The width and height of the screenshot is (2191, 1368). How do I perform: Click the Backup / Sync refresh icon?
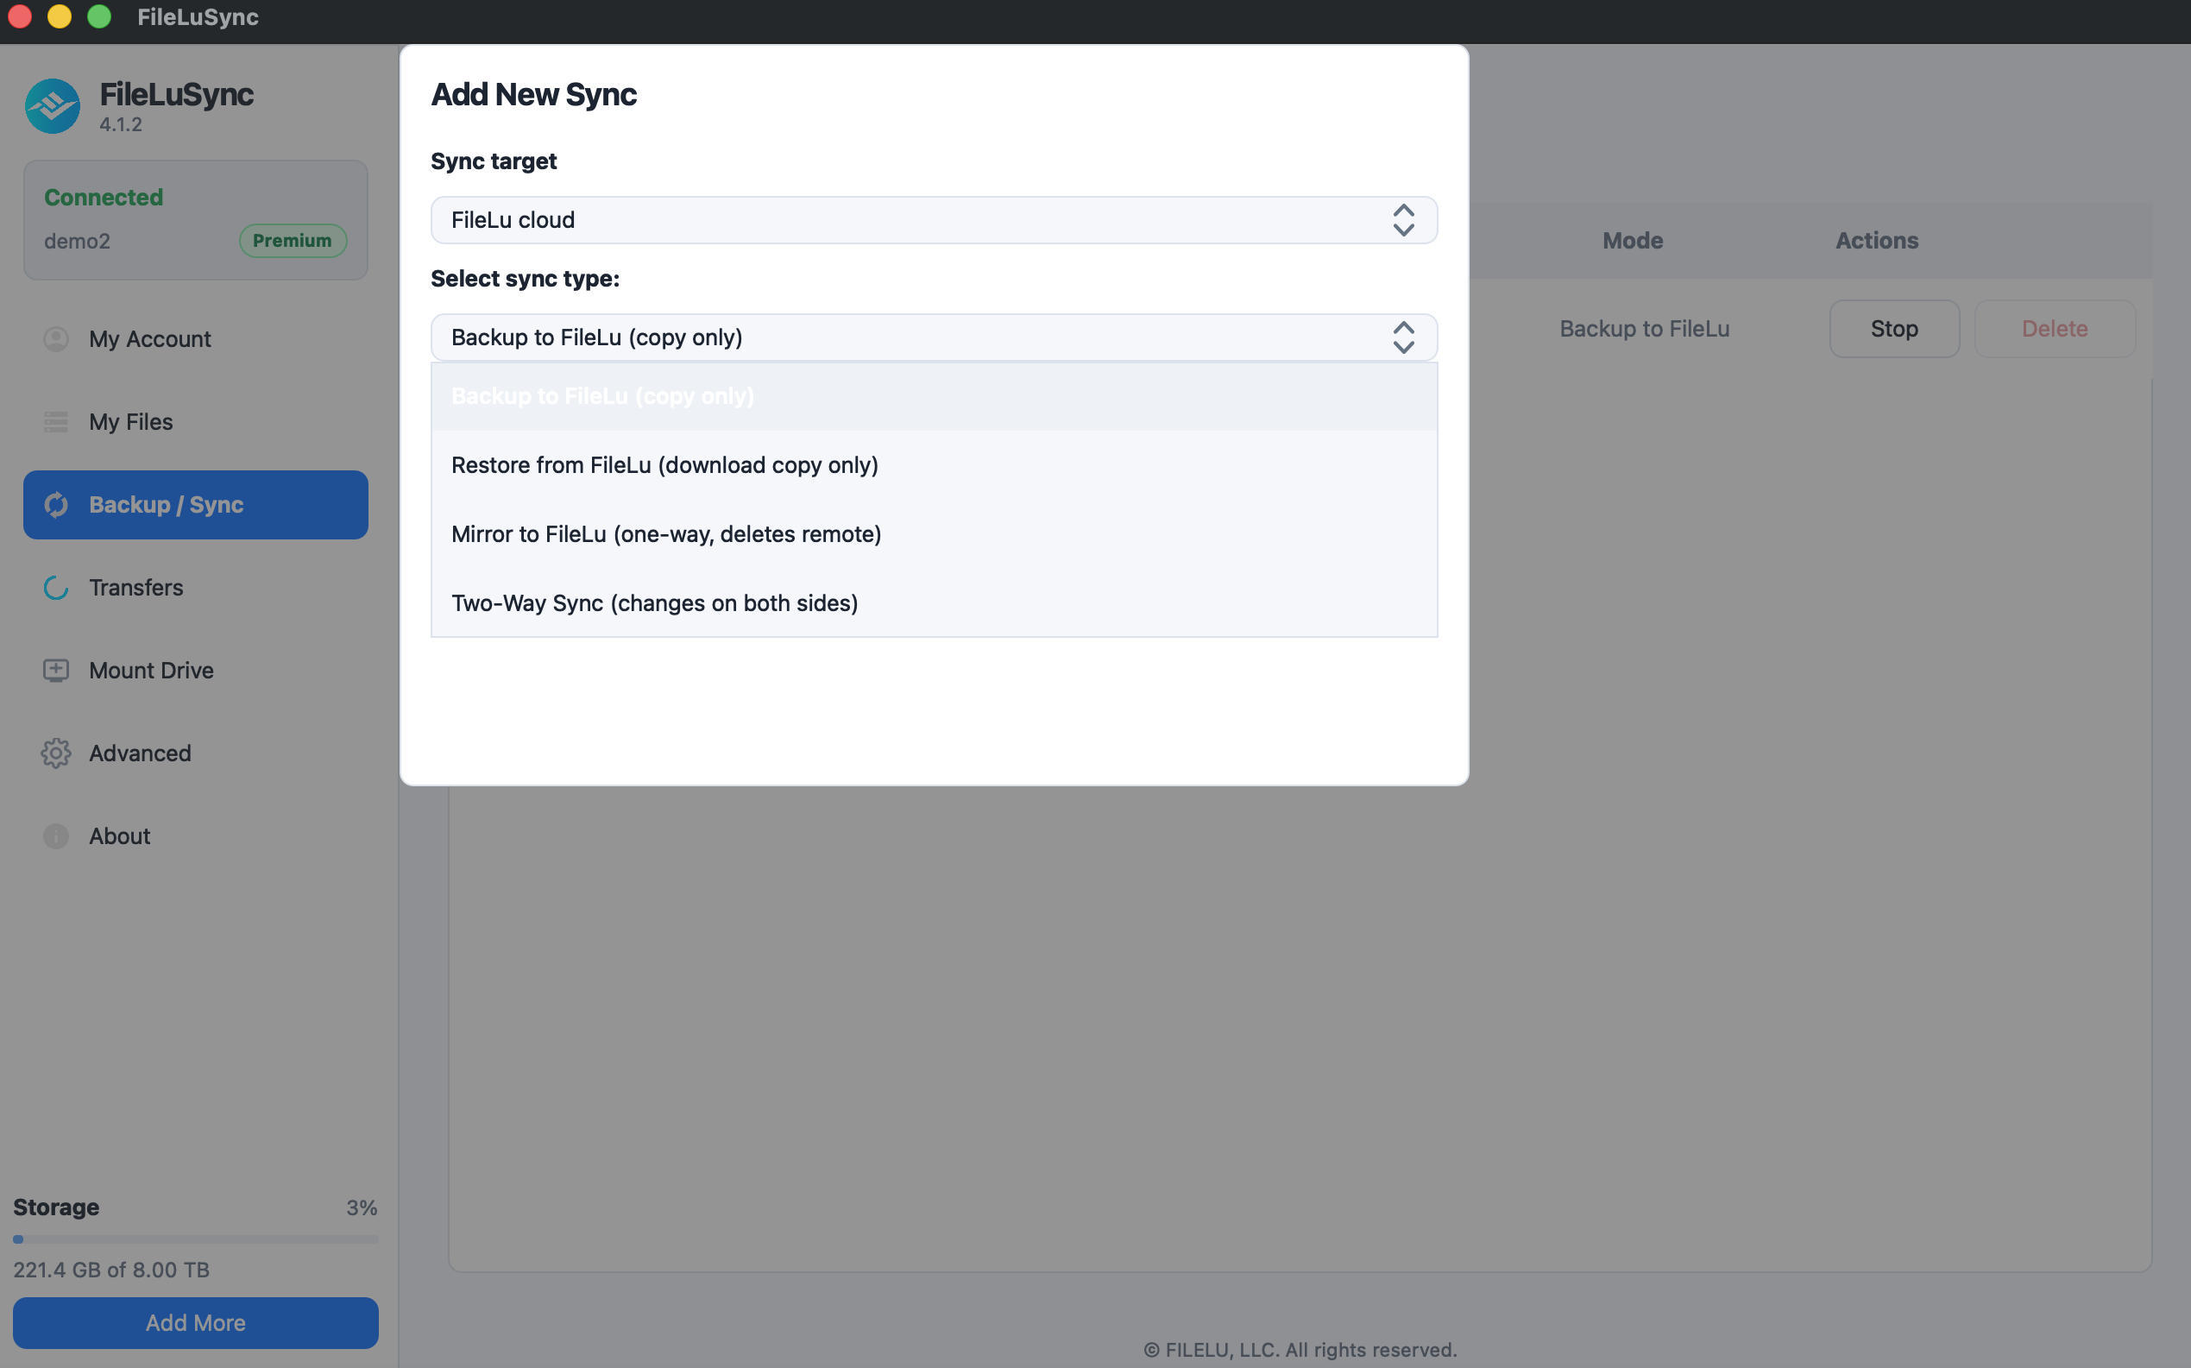tap(56, 505)
